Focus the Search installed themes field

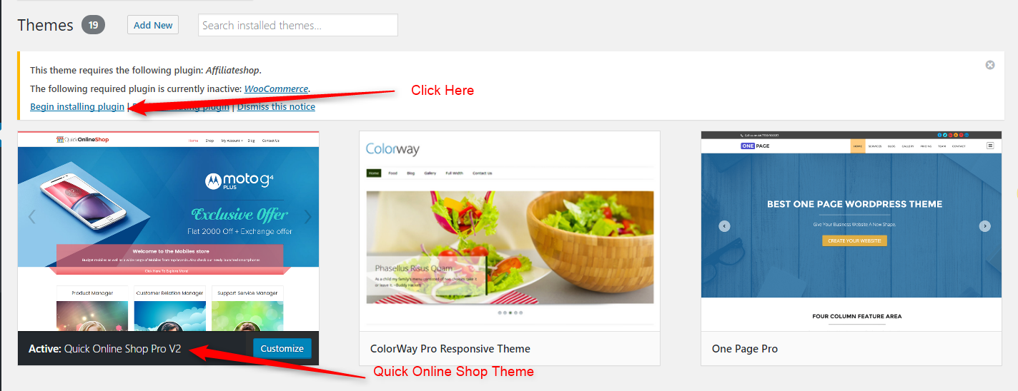point(298,25)
